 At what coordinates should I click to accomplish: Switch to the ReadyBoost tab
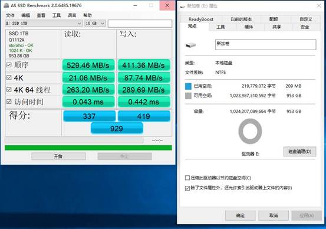pos(201,19)
